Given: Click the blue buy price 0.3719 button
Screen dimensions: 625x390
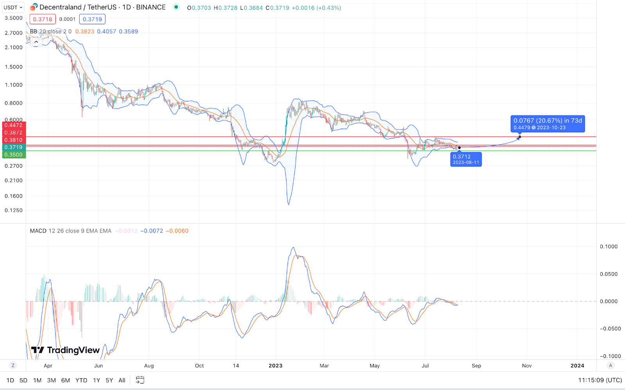Looking at the screenshot, I should point(92,19).
